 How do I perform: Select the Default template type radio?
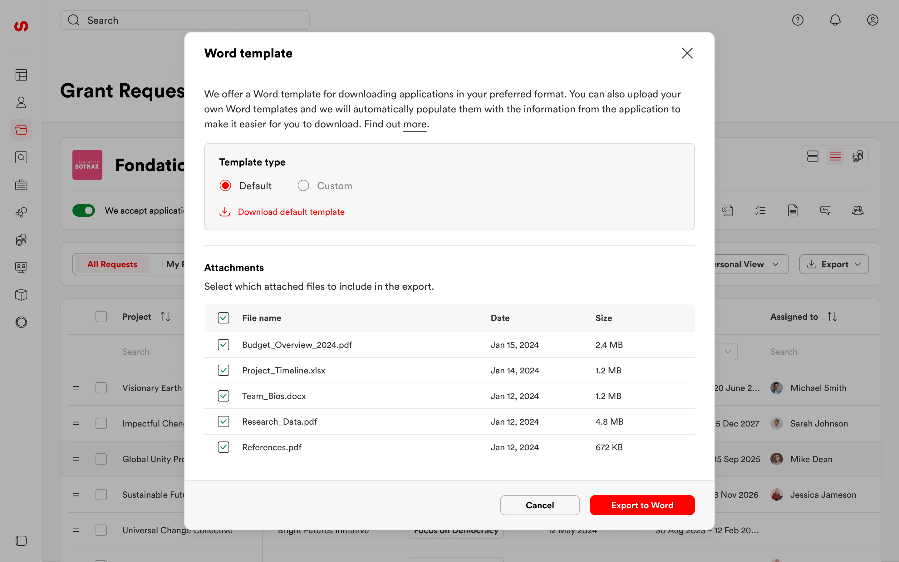coord(225,185)
